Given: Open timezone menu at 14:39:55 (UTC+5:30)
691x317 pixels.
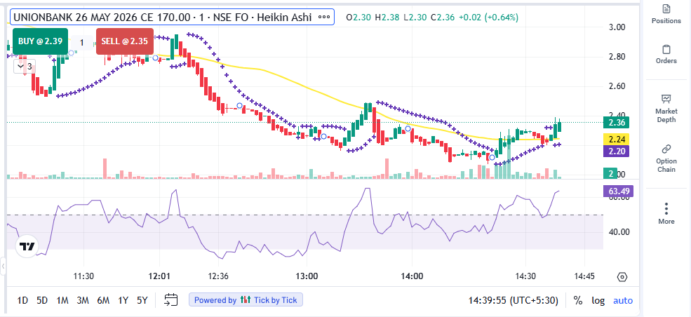Looking at the screenshot, I should (x=513, y=301).
